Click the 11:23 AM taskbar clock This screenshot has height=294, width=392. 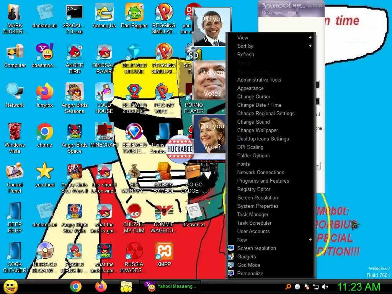pos(359,287)
